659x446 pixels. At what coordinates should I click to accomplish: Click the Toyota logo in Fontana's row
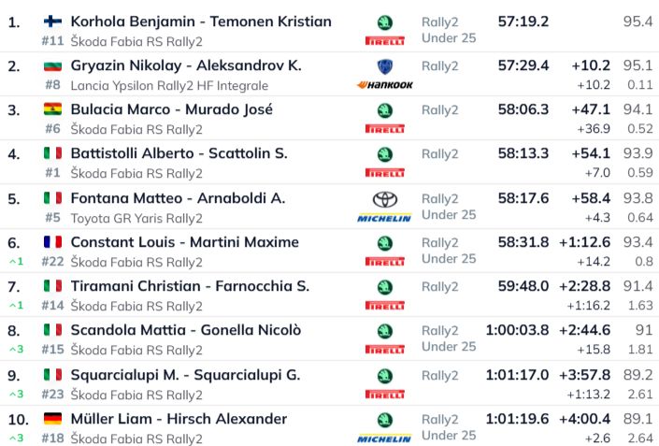pos(384,199)
